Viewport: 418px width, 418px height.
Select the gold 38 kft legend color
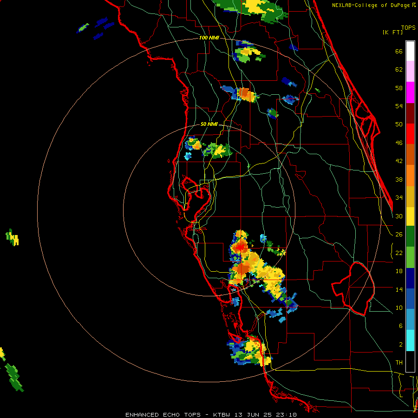[410, 197]
